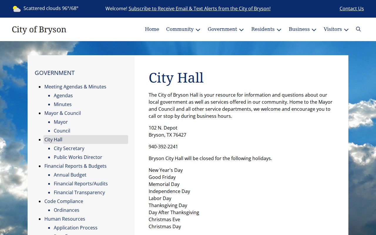Screen dimensions: 376x235
Task: Click the City of Bryson site title
Action: (39, 29)
